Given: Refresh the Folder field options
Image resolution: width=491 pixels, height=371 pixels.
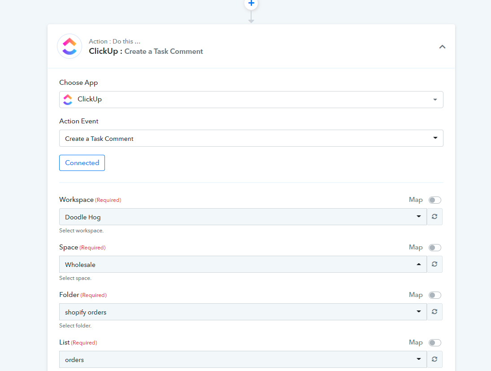Looking at the screenshot, I should pos(435,312).
